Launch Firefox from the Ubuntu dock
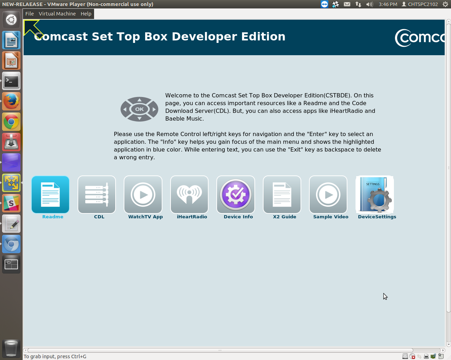This screenshot has height=360, width=451. coord(11,102)
